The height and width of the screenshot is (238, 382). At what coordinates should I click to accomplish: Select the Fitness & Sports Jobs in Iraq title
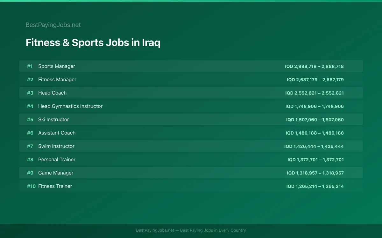coord(93,43)
